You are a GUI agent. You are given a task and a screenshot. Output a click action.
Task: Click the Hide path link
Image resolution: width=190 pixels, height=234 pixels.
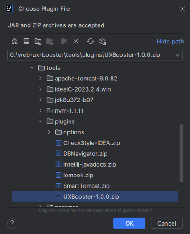170,42
